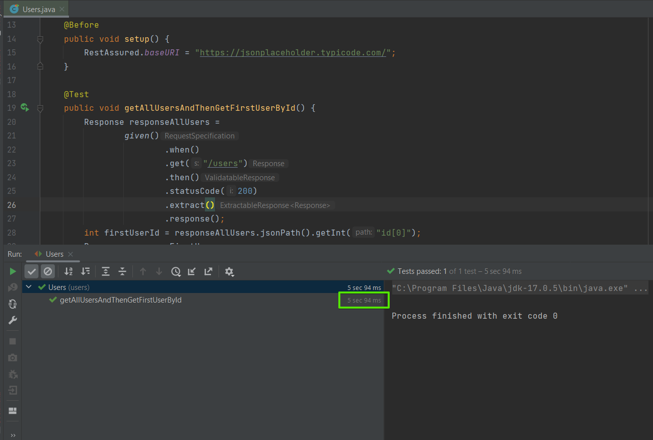Click Collapse All test results icon
Screen dimensions: 653x440
pyautogui.click(x=122, y=271)
